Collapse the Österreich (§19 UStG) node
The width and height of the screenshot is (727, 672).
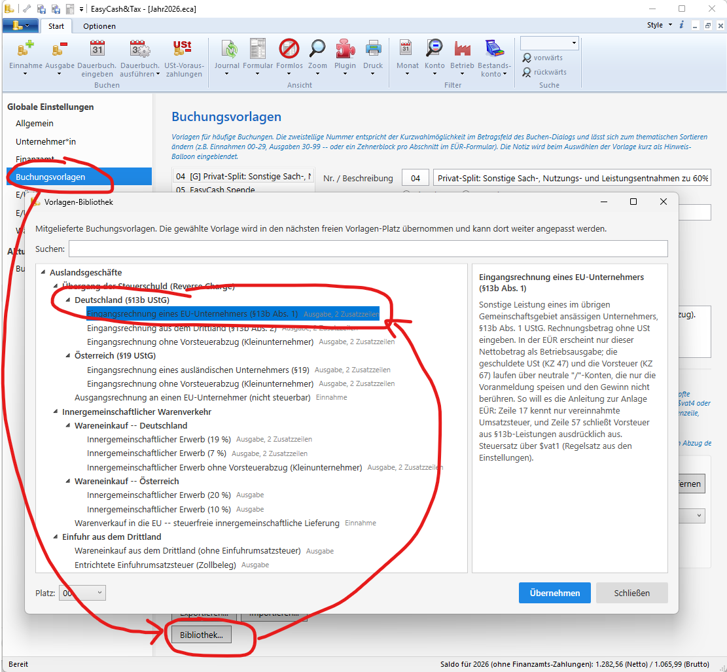(x=67, y=356)
